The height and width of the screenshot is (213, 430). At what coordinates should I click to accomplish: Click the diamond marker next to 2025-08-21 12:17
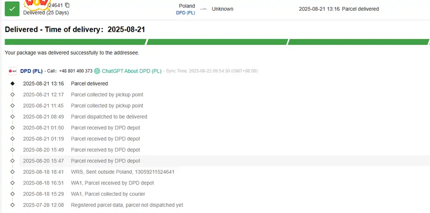[x=12, y=94]
